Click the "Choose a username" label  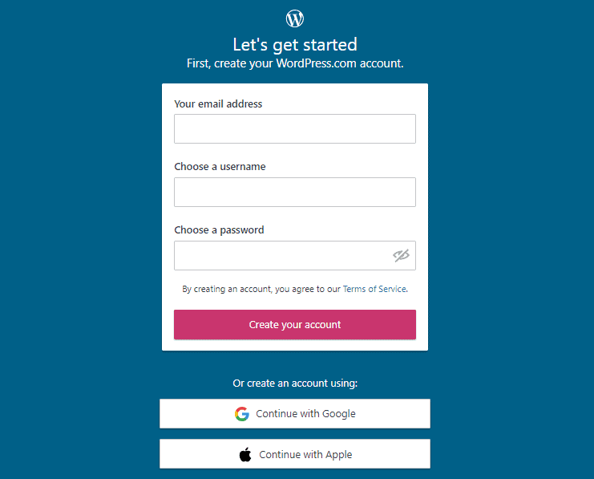pyautogui.click(x=220, y=167)
